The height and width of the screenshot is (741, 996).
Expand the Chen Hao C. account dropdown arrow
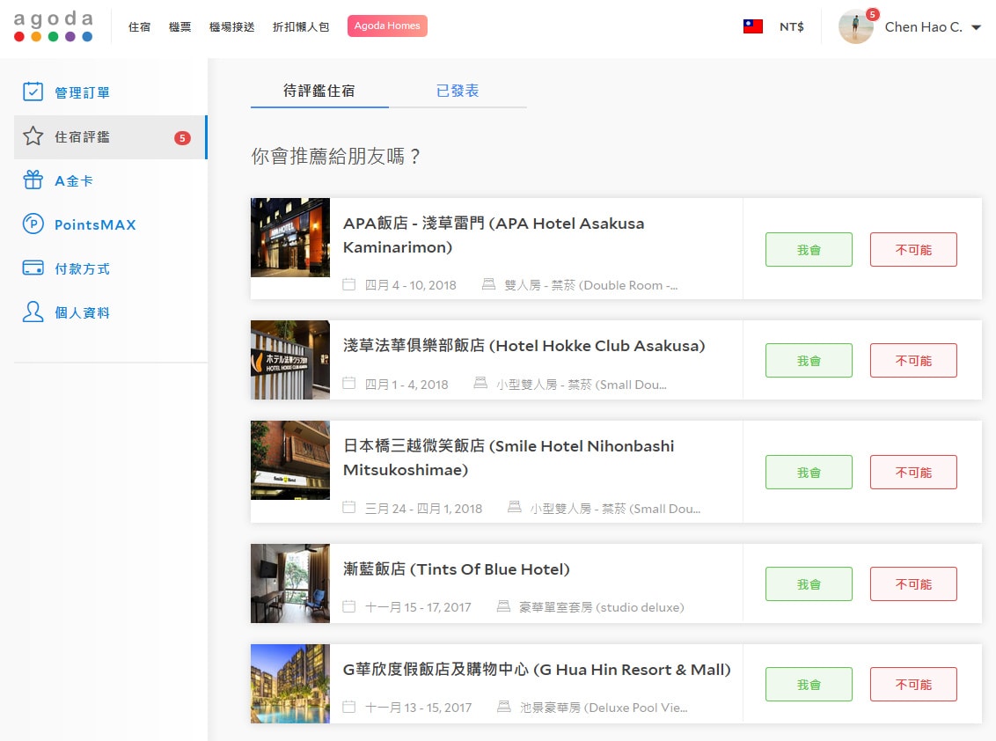pos(977,27)
